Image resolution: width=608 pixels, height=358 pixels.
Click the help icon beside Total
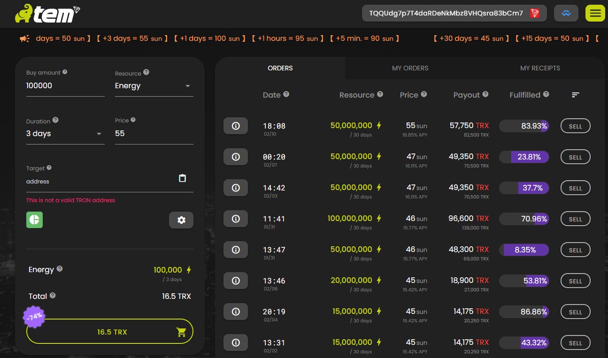coord(53,296)
